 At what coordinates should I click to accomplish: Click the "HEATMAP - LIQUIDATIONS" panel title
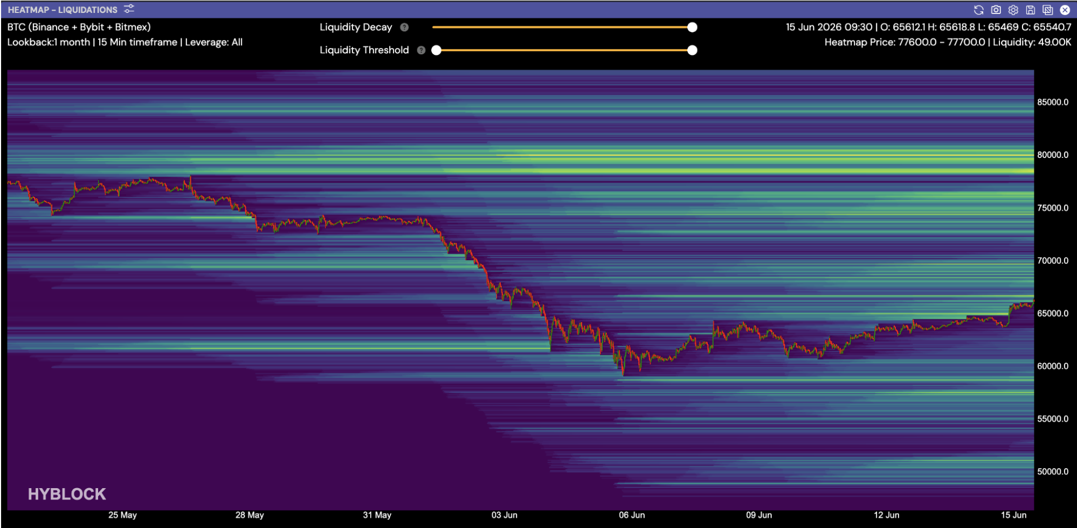[x=63, y=10]
